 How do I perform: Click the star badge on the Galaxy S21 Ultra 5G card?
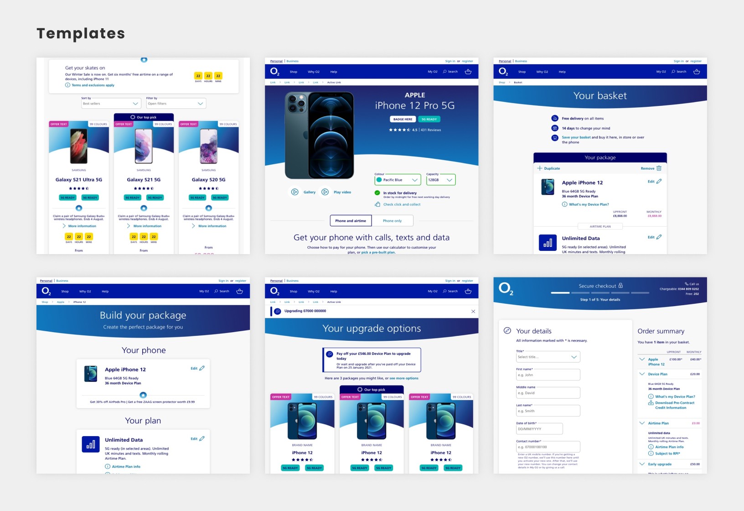[79, 208]
